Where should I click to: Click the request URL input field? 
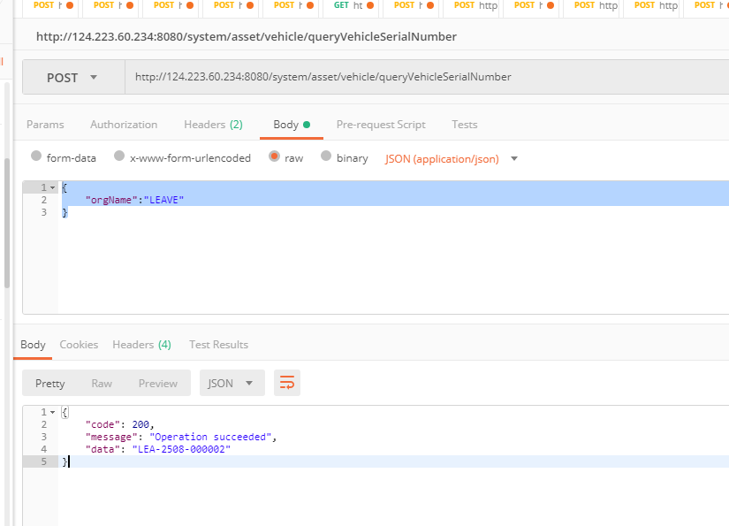click(424, 78)
